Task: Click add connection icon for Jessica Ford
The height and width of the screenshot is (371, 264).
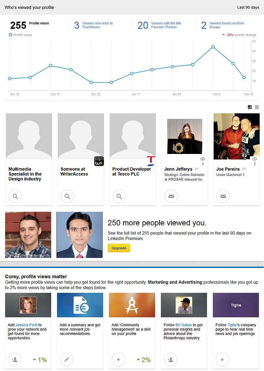Action: pos(15,360)
